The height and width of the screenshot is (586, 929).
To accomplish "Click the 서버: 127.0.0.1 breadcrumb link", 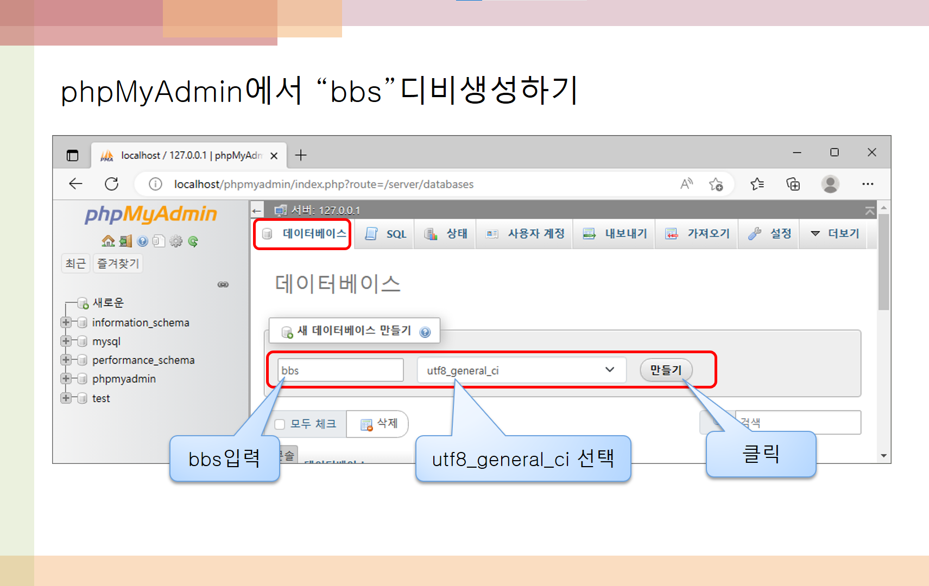I will [325, 211].
